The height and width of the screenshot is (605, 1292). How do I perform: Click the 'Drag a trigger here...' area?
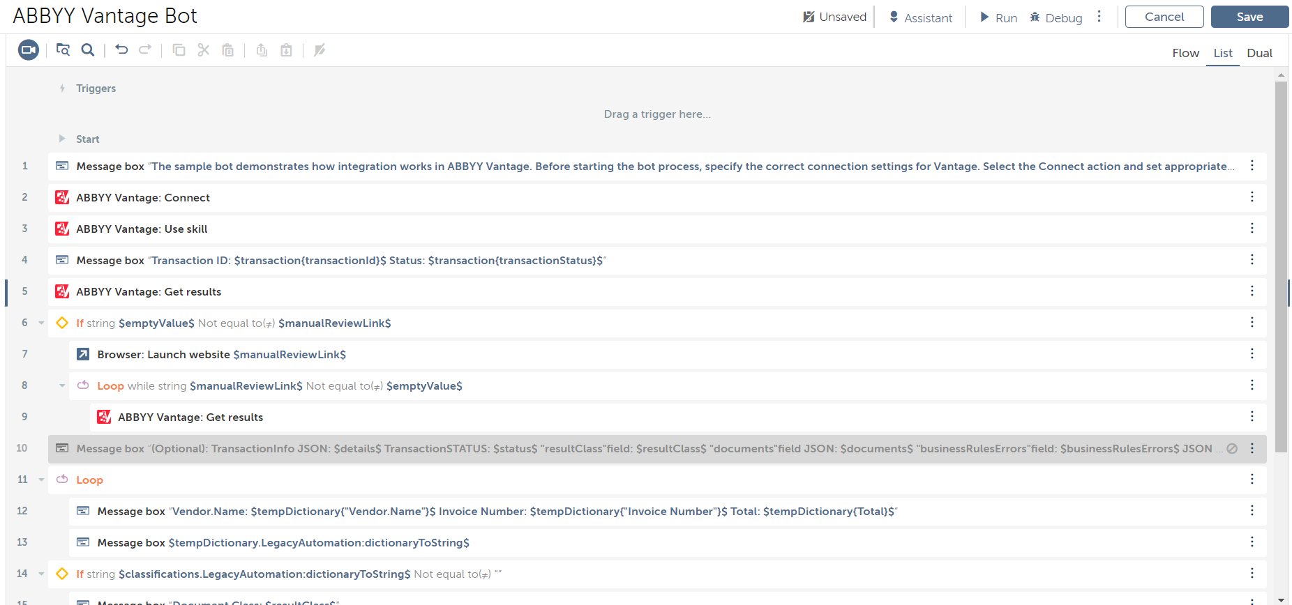coord(657,114)
